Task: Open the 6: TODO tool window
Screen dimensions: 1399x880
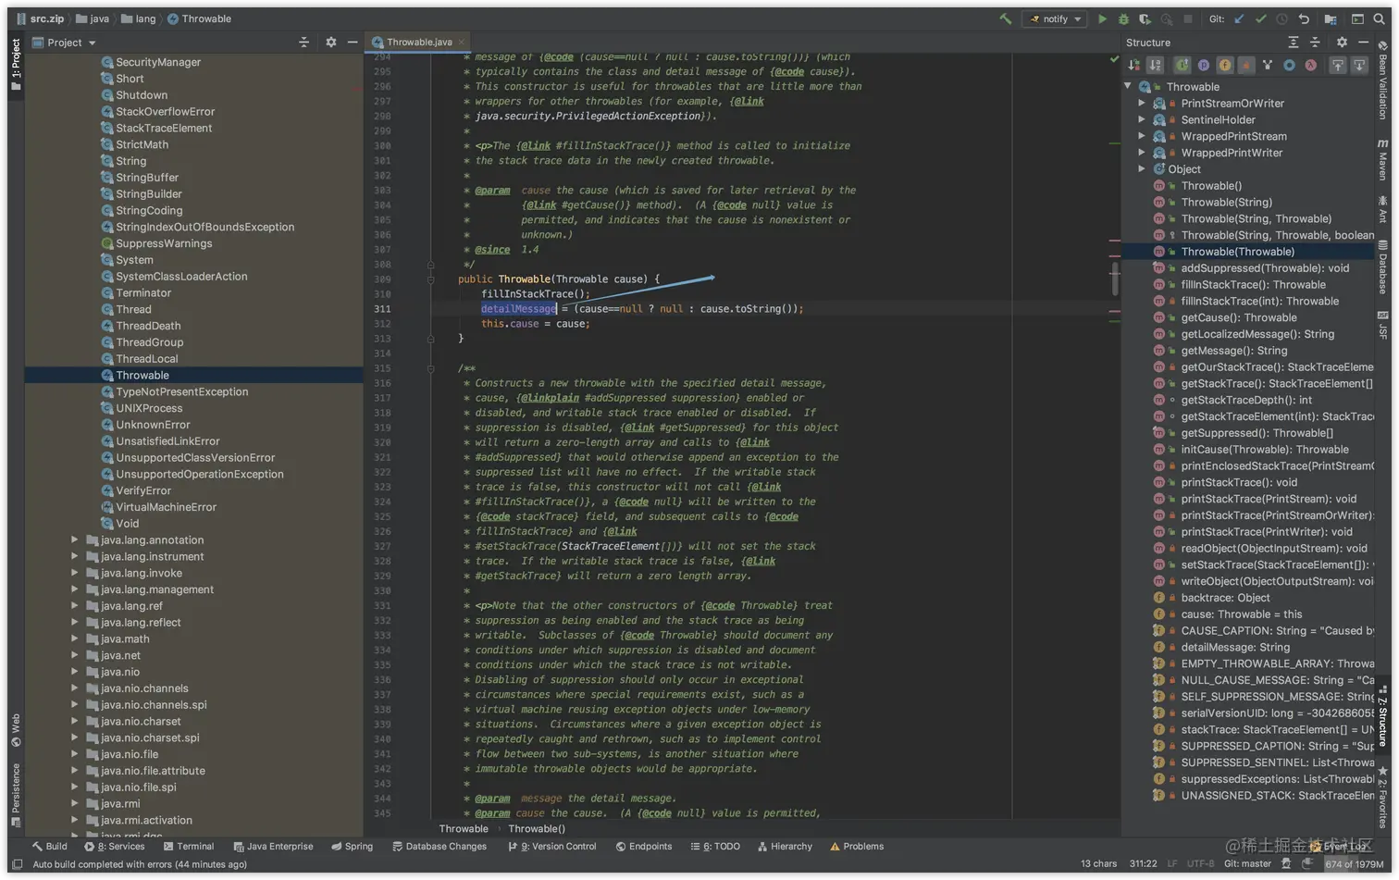Action: coord(715,847)
